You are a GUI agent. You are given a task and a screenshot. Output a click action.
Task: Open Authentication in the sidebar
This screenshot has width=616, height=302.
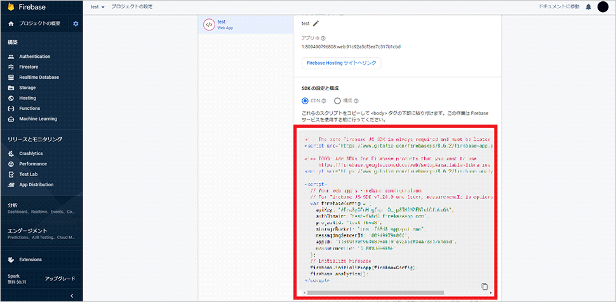34,57
